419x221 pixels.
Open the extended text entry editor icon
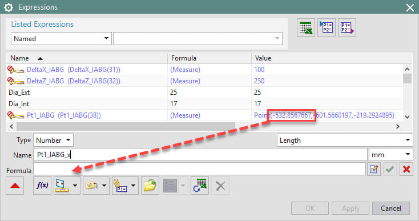[x=374, y=169]
